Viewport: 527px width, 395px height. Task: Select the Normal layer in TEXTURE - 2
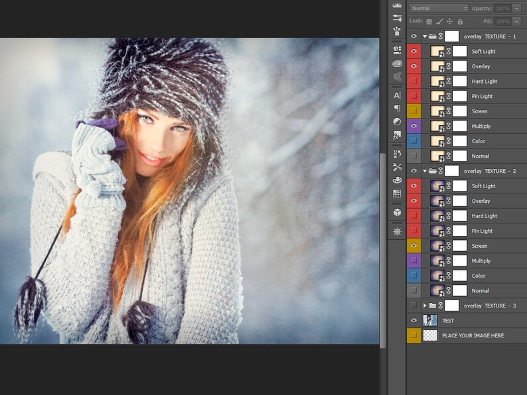click(474, 291)
